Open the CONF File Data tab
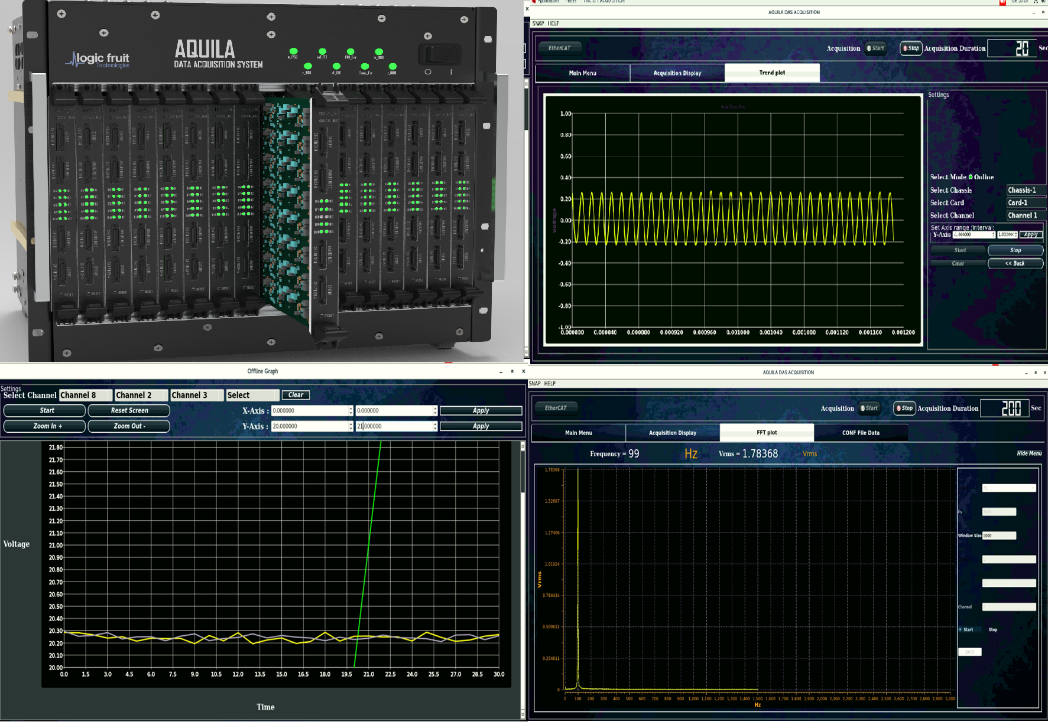The height and width of the screenshot is (722, 1048). (x=861, y=433)
